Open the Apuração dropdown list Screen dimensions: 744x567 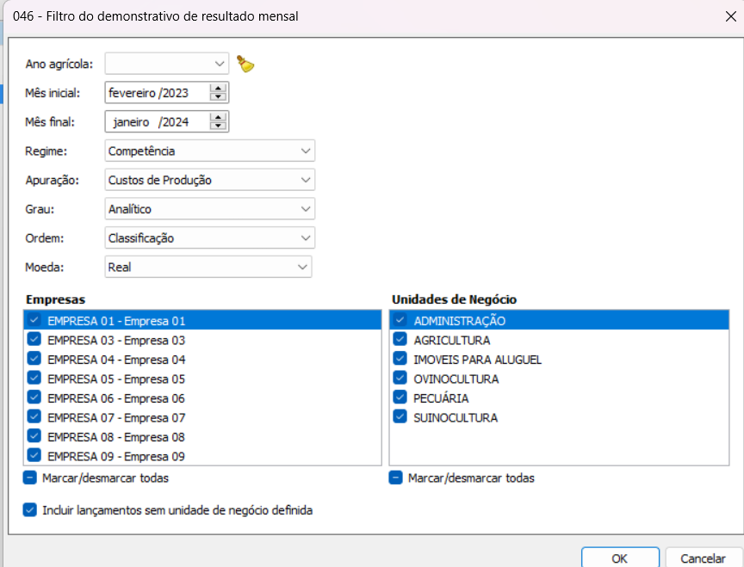tap(306, 180)
